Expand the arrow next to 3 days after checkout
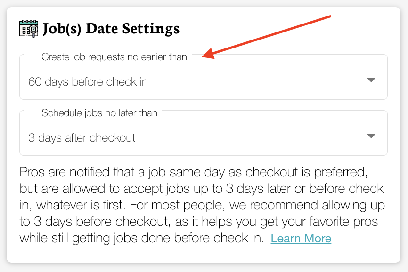 pos(371,136)
